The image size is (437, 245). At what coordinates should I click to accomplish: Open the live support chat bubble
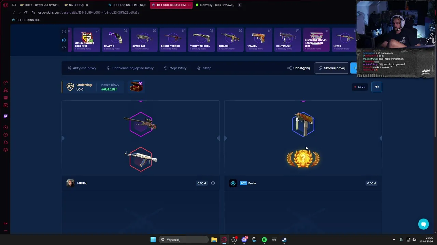tap(423, 224)
